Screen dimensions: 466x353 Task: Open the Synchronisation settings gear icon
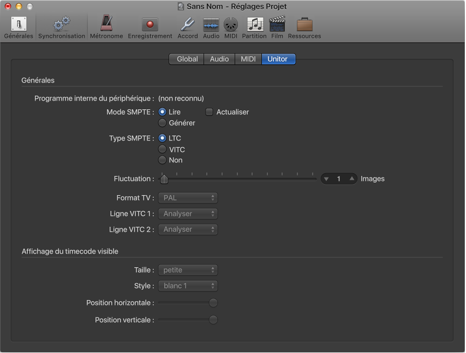click(x=61, y=25)
